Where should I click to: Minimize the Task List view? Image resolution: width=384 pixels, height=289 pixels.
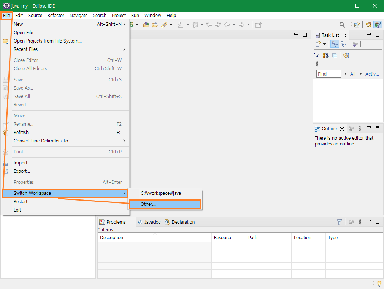pyautogui.click(x=369, y=35)
